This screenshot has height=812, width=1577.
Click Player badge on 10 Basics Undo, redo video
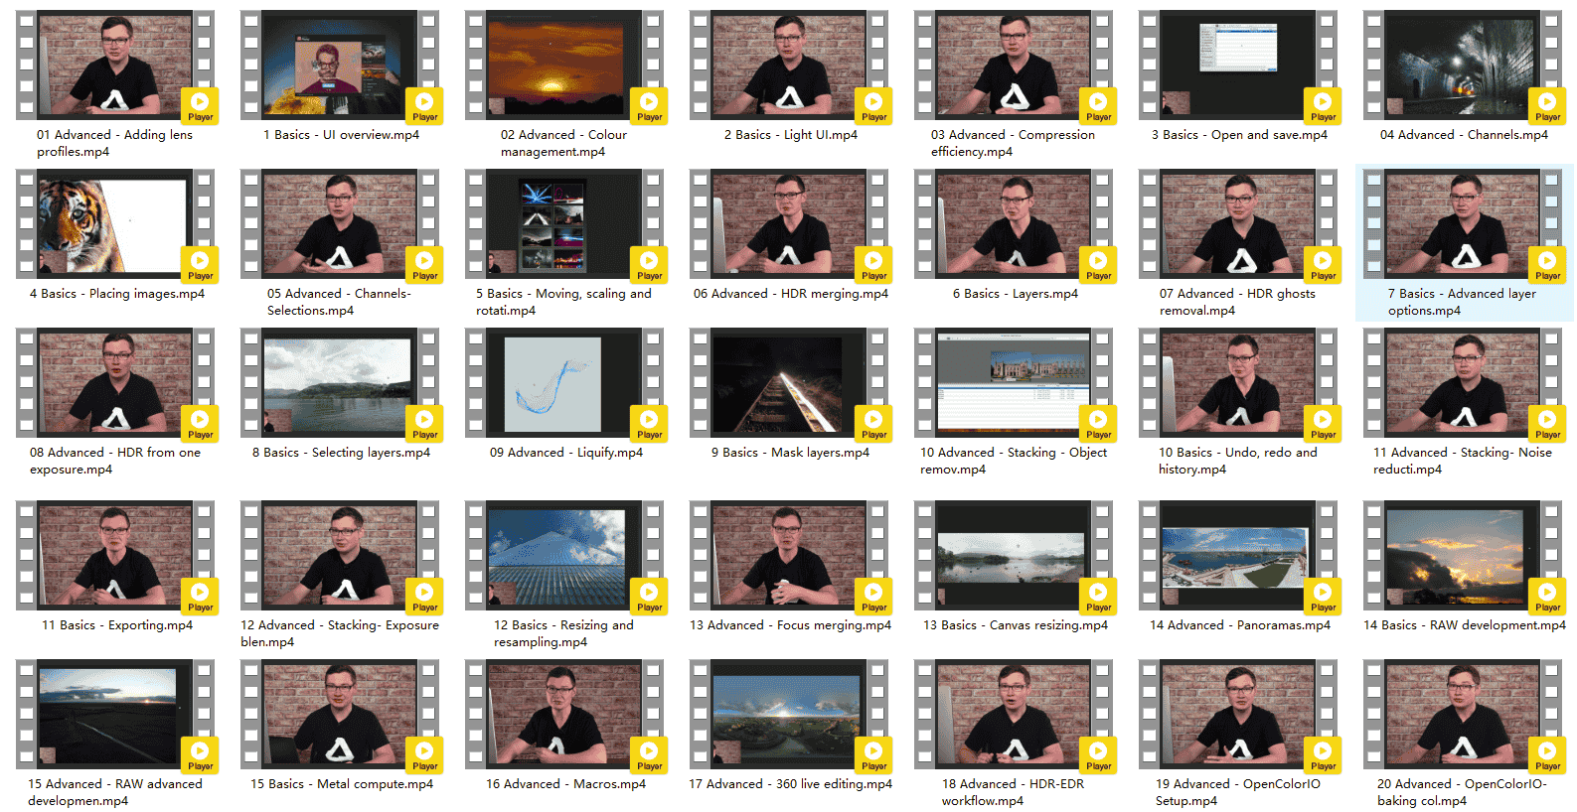(x=1323, y=423)
